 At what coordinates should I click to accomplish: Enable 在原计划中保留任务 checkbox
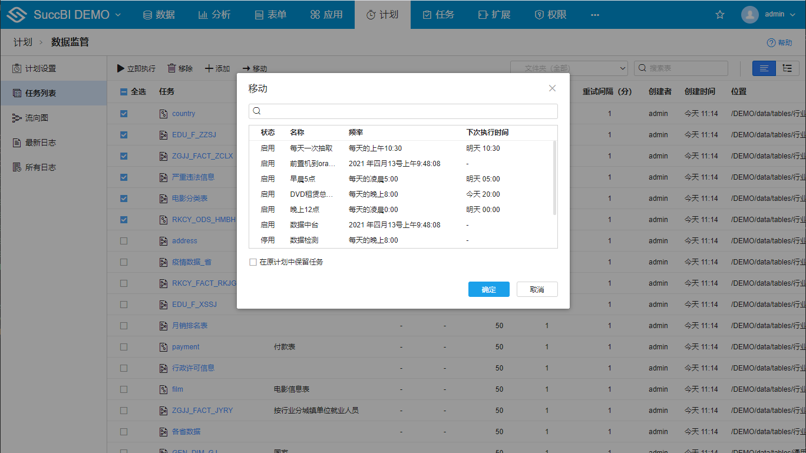click(x=253, y=261)
